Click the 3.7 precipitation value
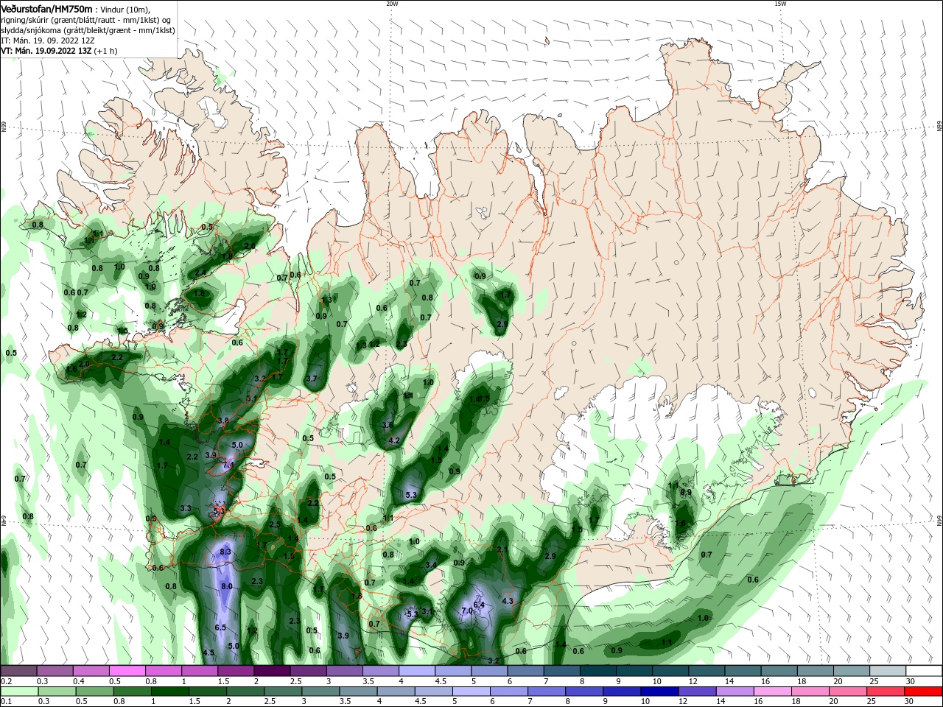The width and height of the screenshot is (943, 707). point(311,379)
